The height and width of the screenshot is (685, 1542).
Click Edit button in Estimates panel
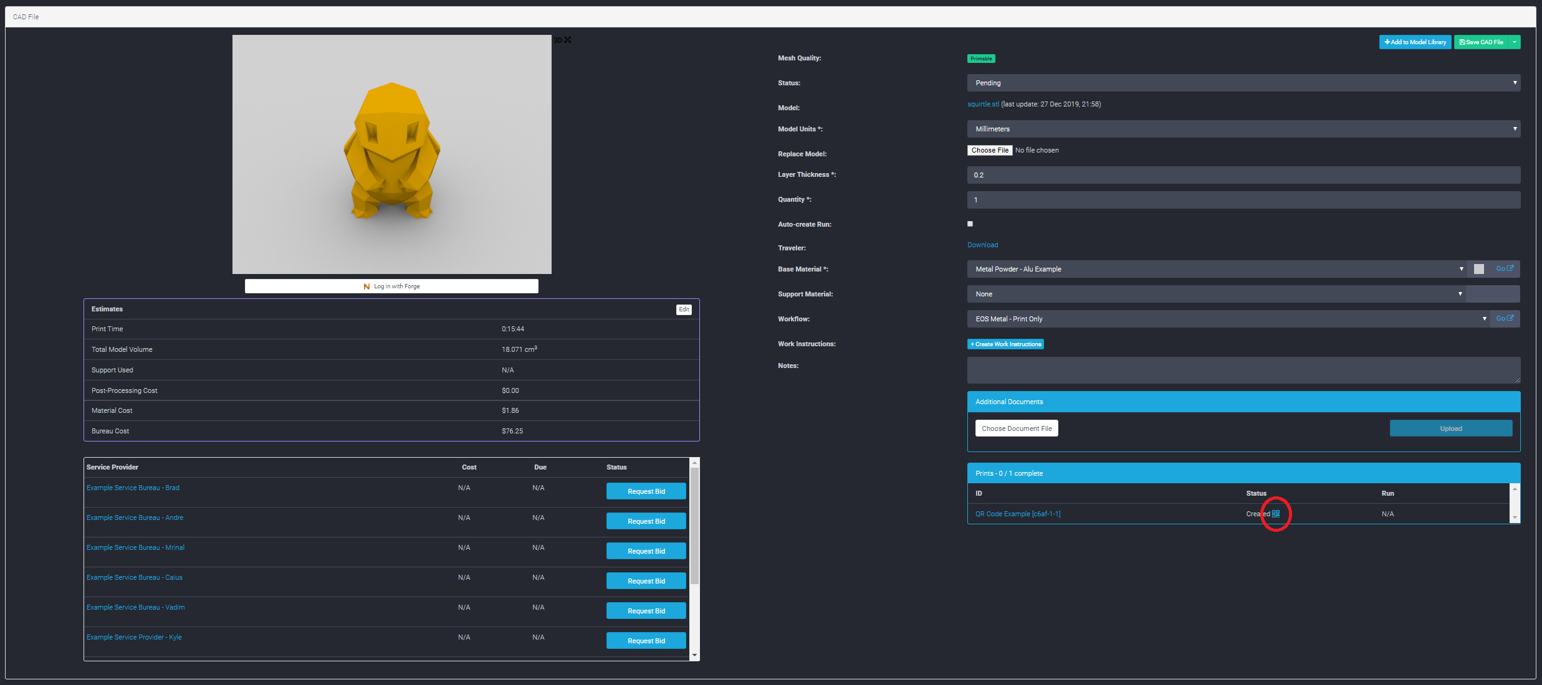point(684,309)
